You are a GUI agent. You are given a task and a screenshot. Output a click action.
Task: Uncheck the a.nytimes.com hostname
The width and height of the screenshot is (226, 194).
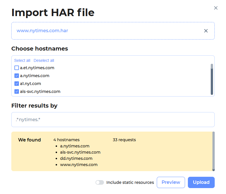[16, 76]
